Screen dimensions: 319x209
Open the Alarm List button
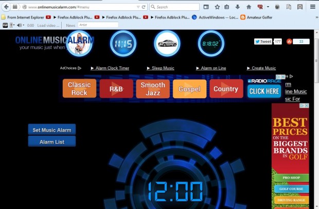(x=52, y=142)
